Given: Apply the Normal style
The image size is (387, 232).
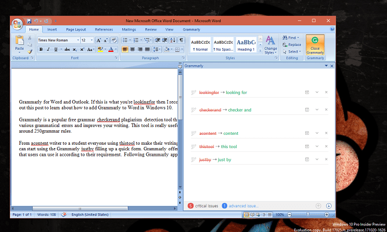Looking at the screenshot, I should [x=200, y=45].
